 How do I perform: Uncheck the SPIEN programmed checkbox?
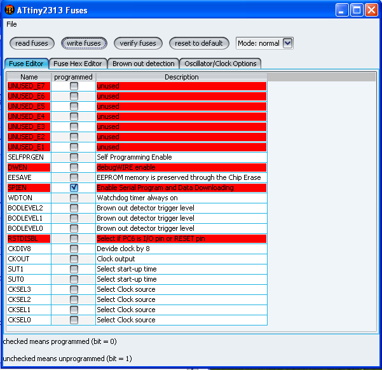click(x=74, y=188)
